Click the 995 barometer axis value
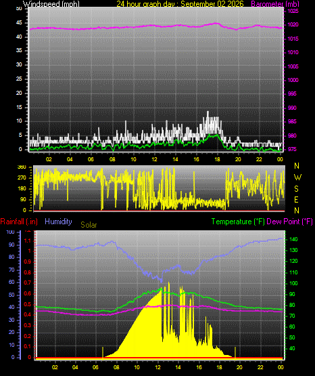315x376 pixels. [x=292, y=93]
